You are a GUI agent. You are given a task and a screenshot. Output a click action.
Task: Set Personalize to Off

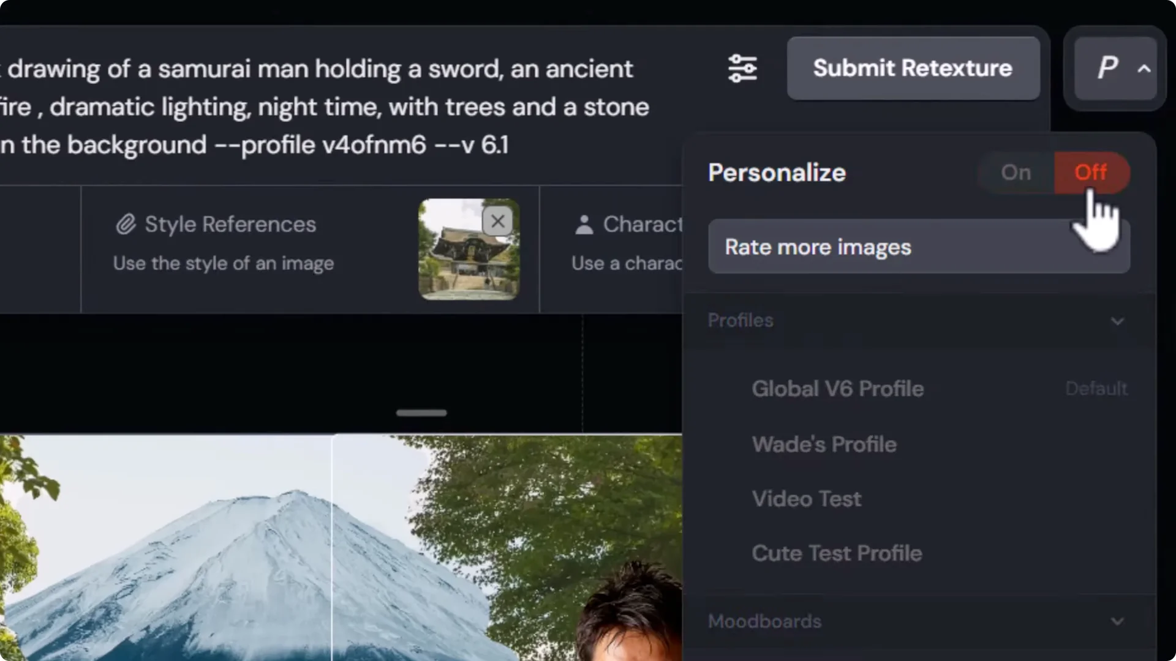coord(1090,172)
